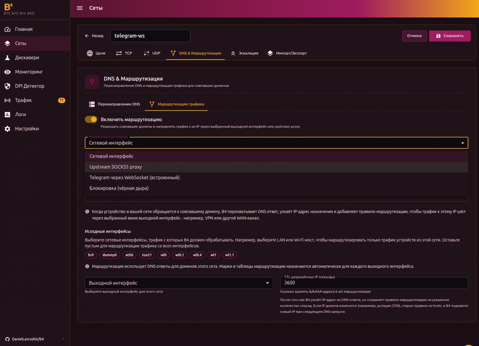This screenshot has height=346, width=479.
Task: Click the Отмена button
Action: (414, 36)
